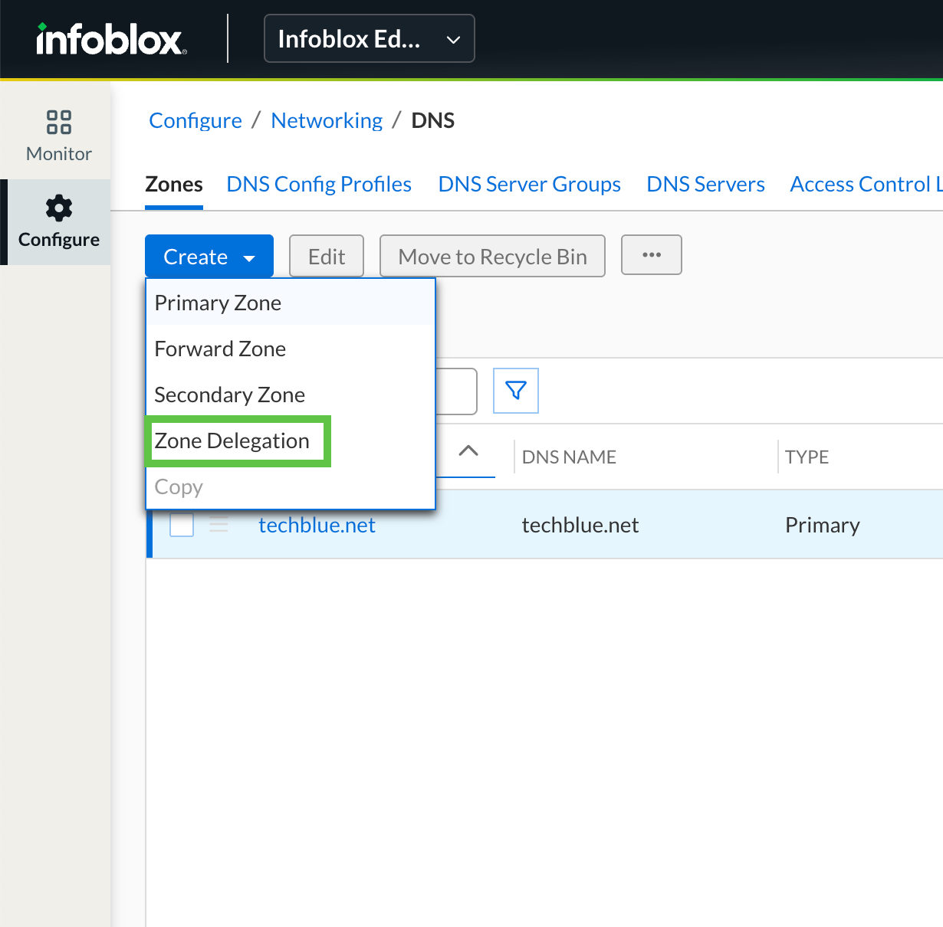Click the Move to Recycle Bin button

click(492, 257)
